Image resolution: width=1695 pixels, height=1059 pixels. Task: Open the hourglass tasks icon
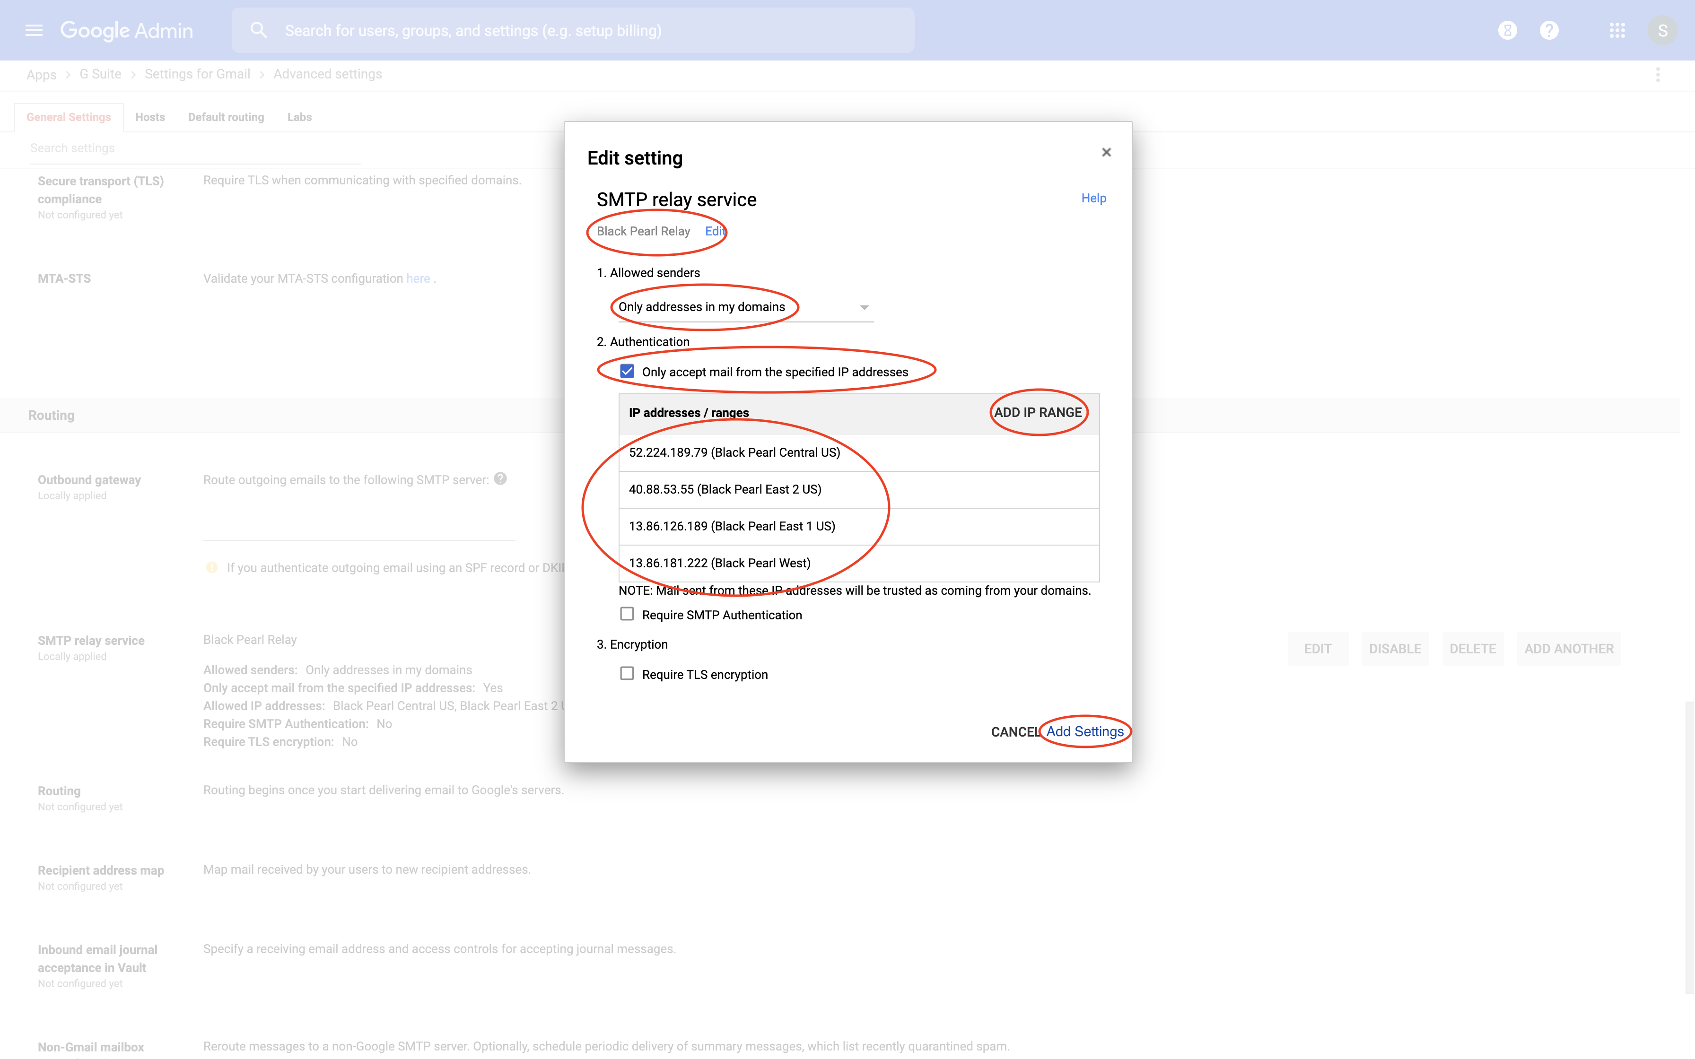coord(1507,30)
